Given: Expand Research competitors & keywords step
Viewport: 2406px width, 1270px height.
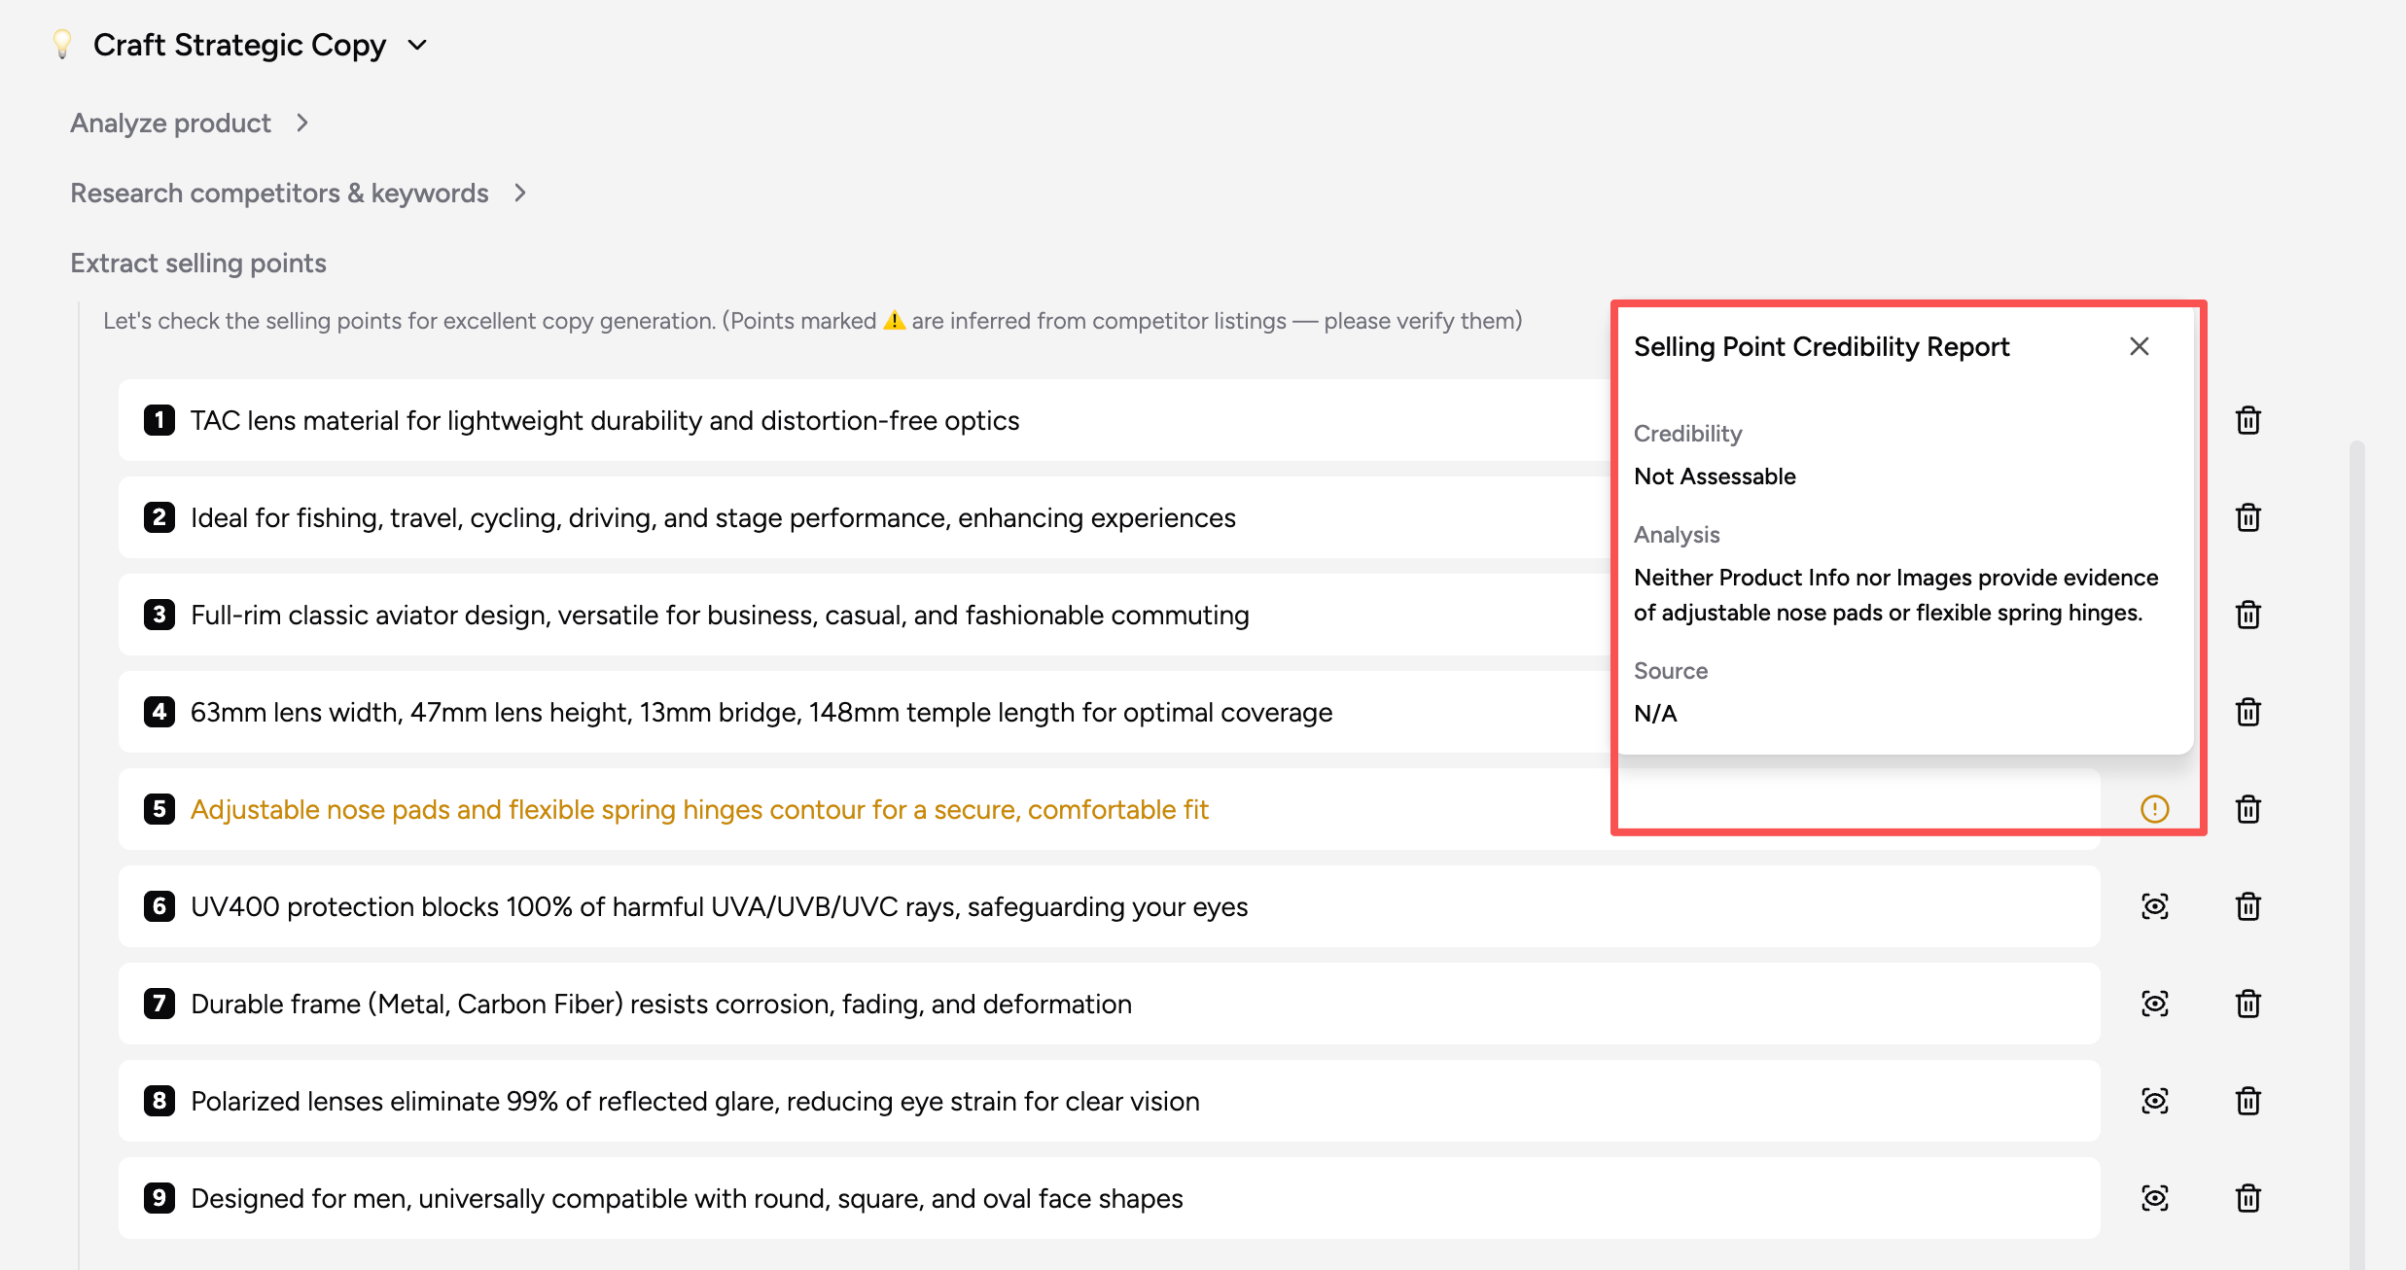Looking at the screenshot, I should [520, 193].
